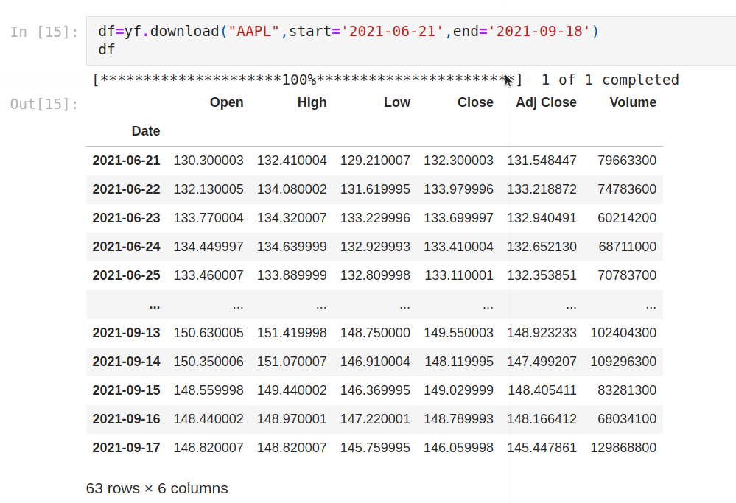Click the High column header
Image resolution: width=736 pixels, height=503 pixels.
point(312,102)
